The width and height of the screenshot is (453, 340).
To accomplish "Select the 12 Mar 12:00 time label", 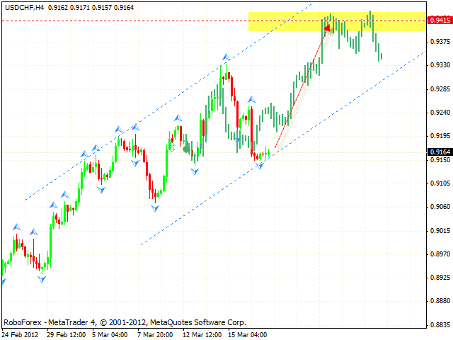I will click(204, 334).
